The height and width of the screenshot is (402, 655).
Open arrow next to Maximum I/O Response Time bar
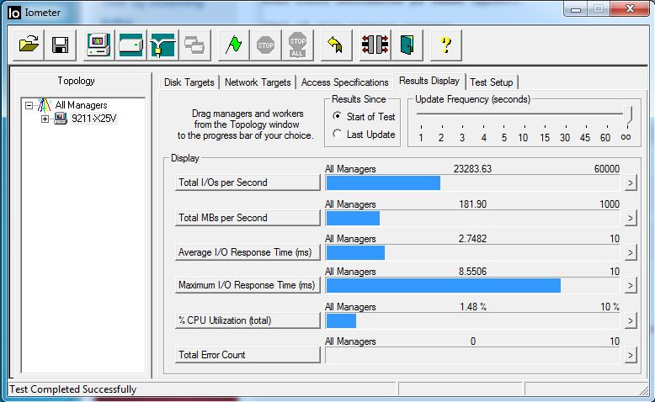pyautogui.click(x=631, y=286)
